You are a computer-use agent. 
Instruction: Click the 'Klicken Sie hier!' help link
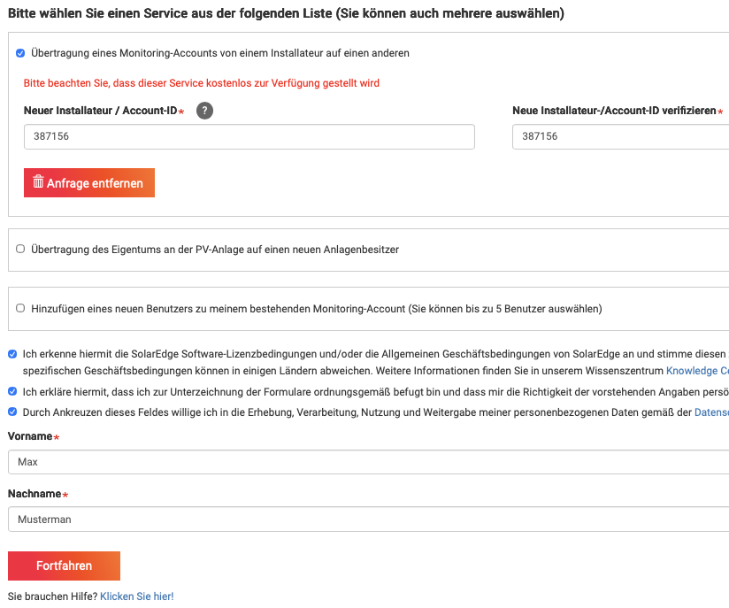tap(137, 596)
